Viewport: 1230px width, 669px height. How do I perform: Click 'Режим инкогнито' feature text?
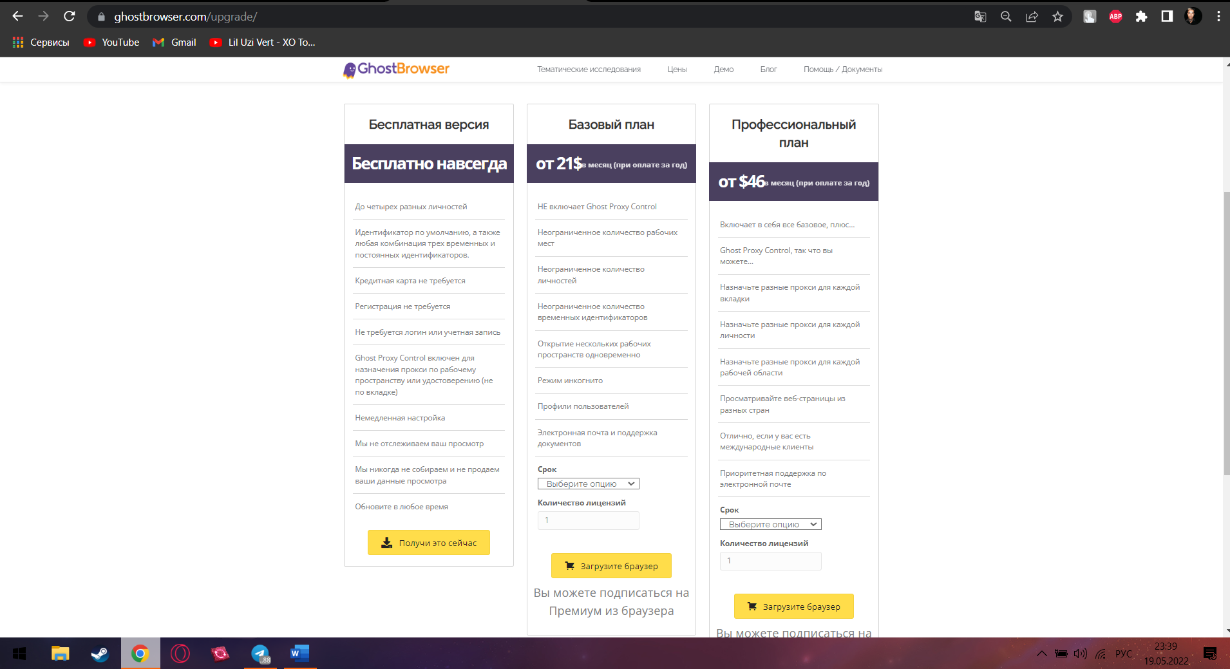[x=570, y=381]
